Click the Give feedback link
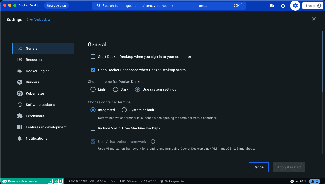The height and width of the screenshot is (184, 325). [x=37, y=20]
